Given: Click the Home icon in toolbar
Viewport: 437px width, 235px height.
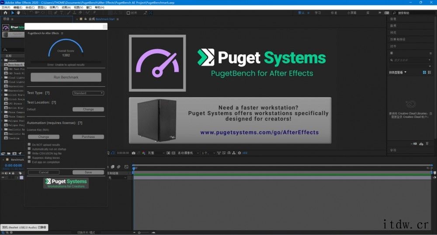Looking at the screenshot, I should [5, 13].
